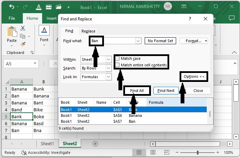
Task: Switch to the Find tab
Action: [x=69, y=31]
